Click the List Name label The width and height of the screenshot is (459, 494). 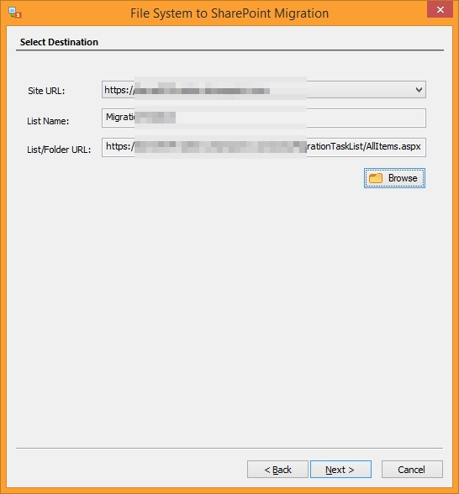pyautogui.click(x=48, y=121)
